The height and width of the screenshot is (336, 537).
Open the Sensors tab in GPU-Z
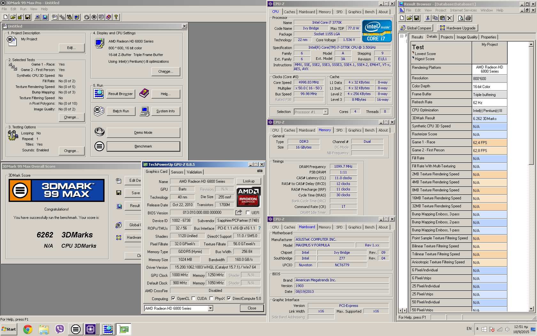click(177, 172)
